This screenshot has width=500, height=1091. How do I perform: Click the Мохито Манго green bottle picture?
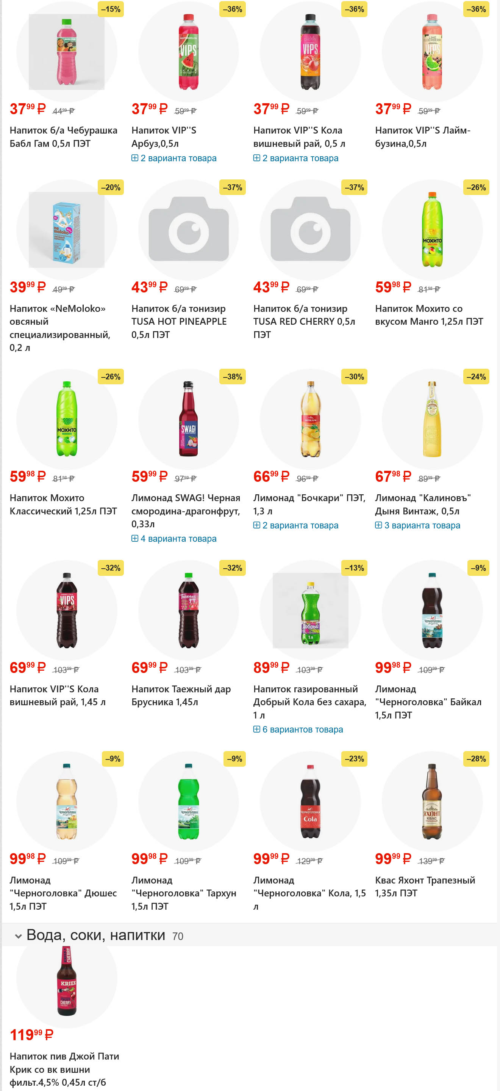(x=432, y=230)
